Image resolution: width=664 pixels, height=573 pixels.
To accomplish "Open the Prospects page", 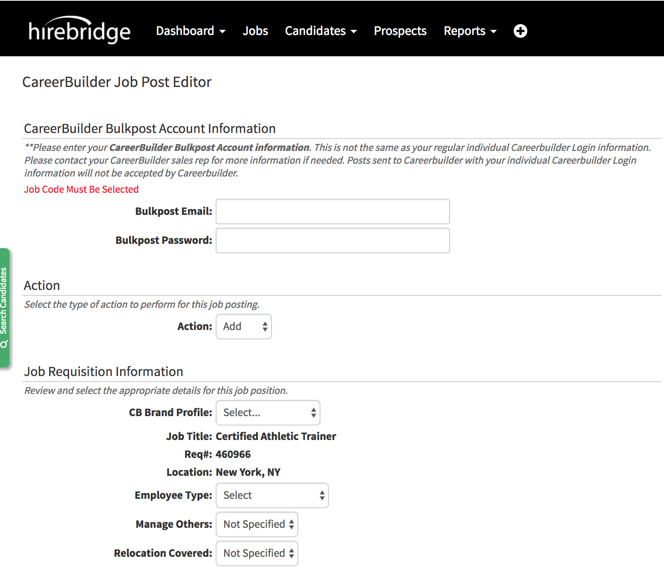I will coord(400,31).
